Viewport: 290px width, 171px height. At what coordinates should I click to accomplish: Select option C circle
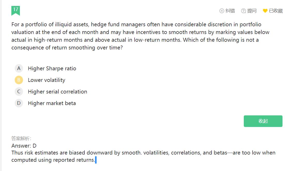tap(19, 92)
